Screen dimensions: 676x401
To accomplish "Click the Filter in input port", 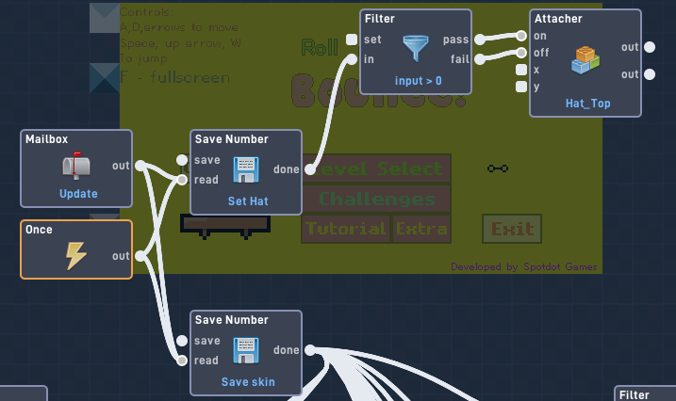I will click(x=352, y=59).
